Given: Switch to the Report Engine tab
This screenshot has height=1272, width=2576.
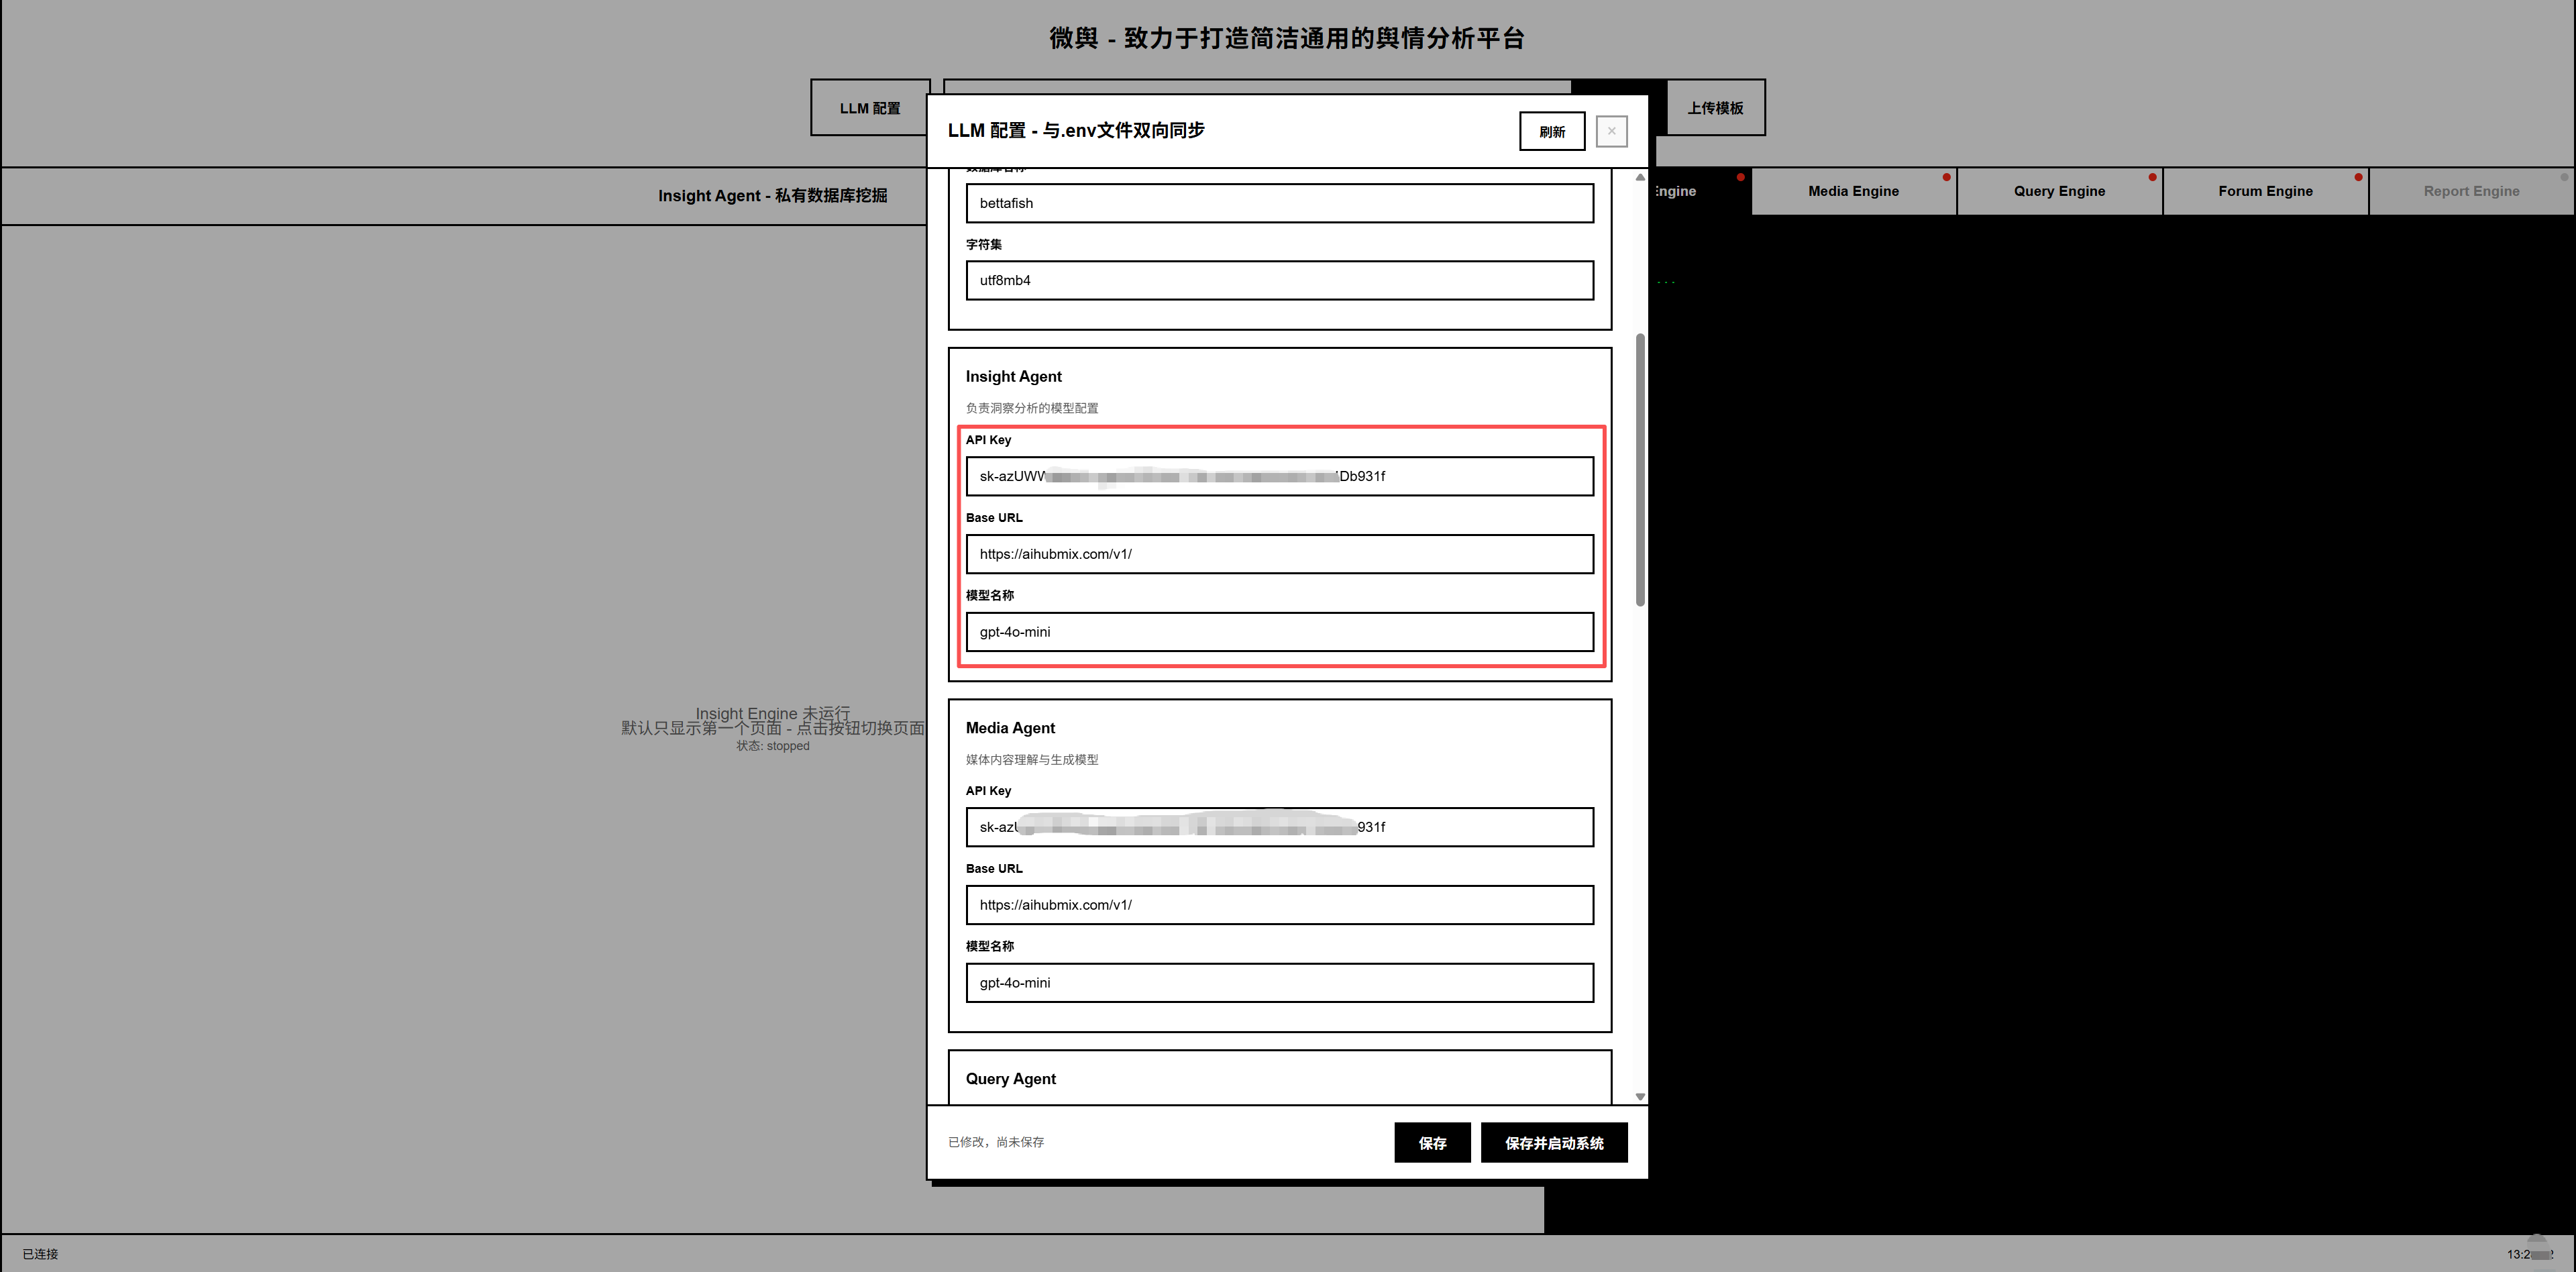Looking at the screenshot, I should click(x=2471, y=191).
